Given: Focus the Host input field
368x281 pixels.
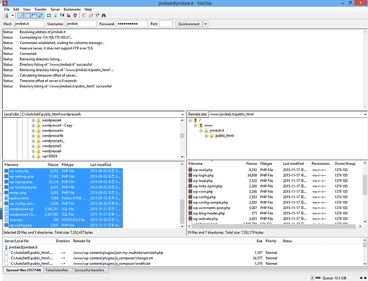Looking at the screenshot, I should pyautogui.click(x=29, y=24).
